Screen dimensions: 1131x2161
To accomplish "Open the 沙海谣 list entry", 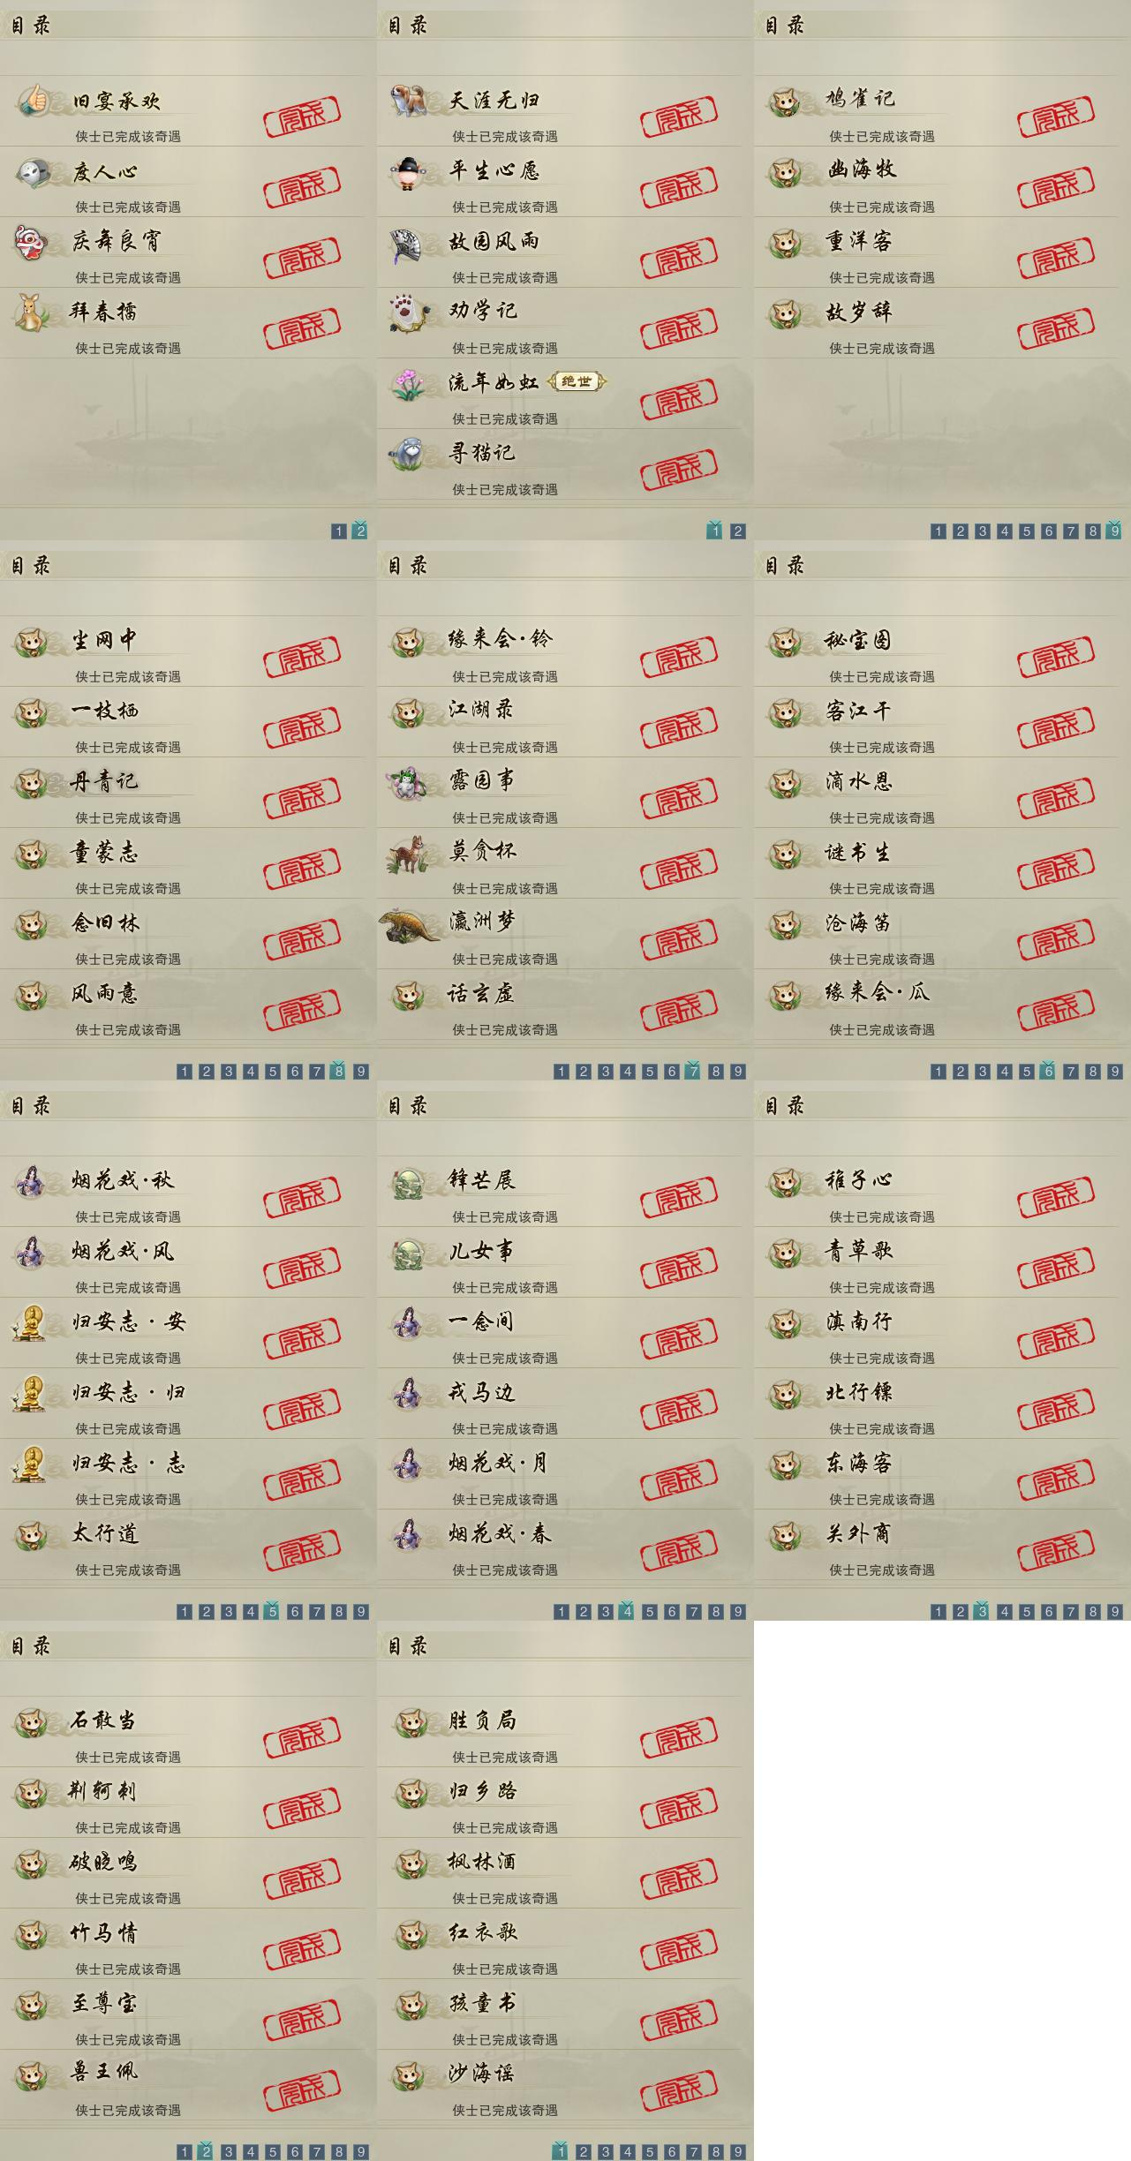I will pos(565,2086).
